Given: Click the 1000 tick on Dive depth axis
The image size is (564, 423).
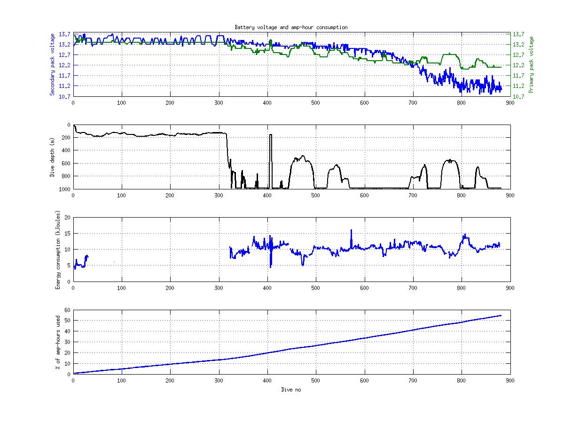Looking at the screenshot, I should pyautogui.click(x=65, y=189).
